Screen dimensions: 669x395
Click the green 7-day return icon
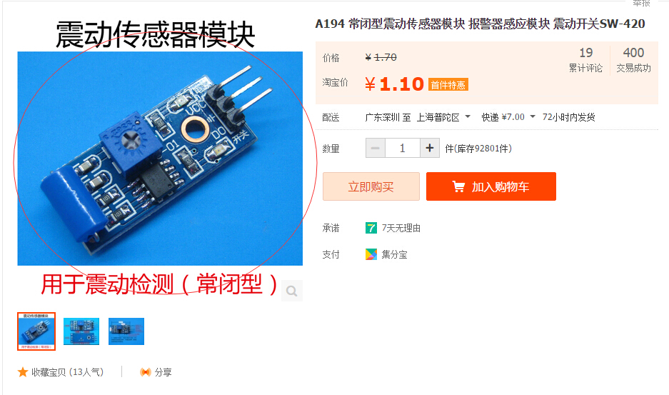point(371,228)
